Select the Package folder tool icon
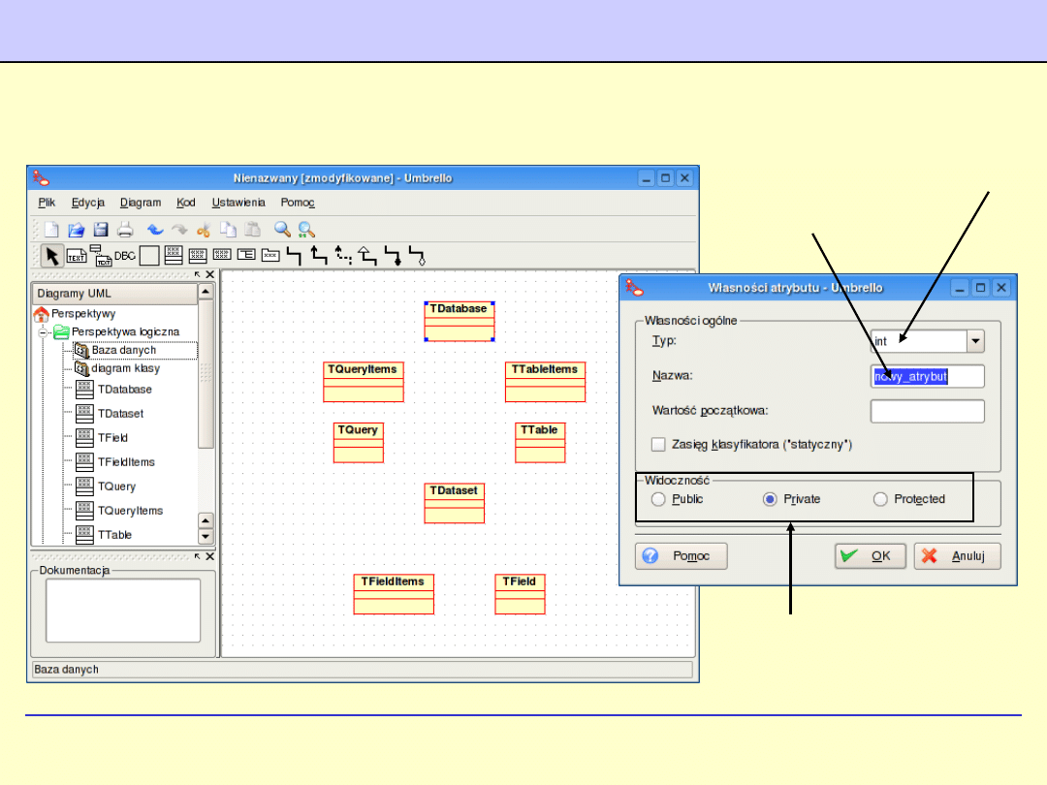Viewport: 1047px width, 785px height. point(271,256)
